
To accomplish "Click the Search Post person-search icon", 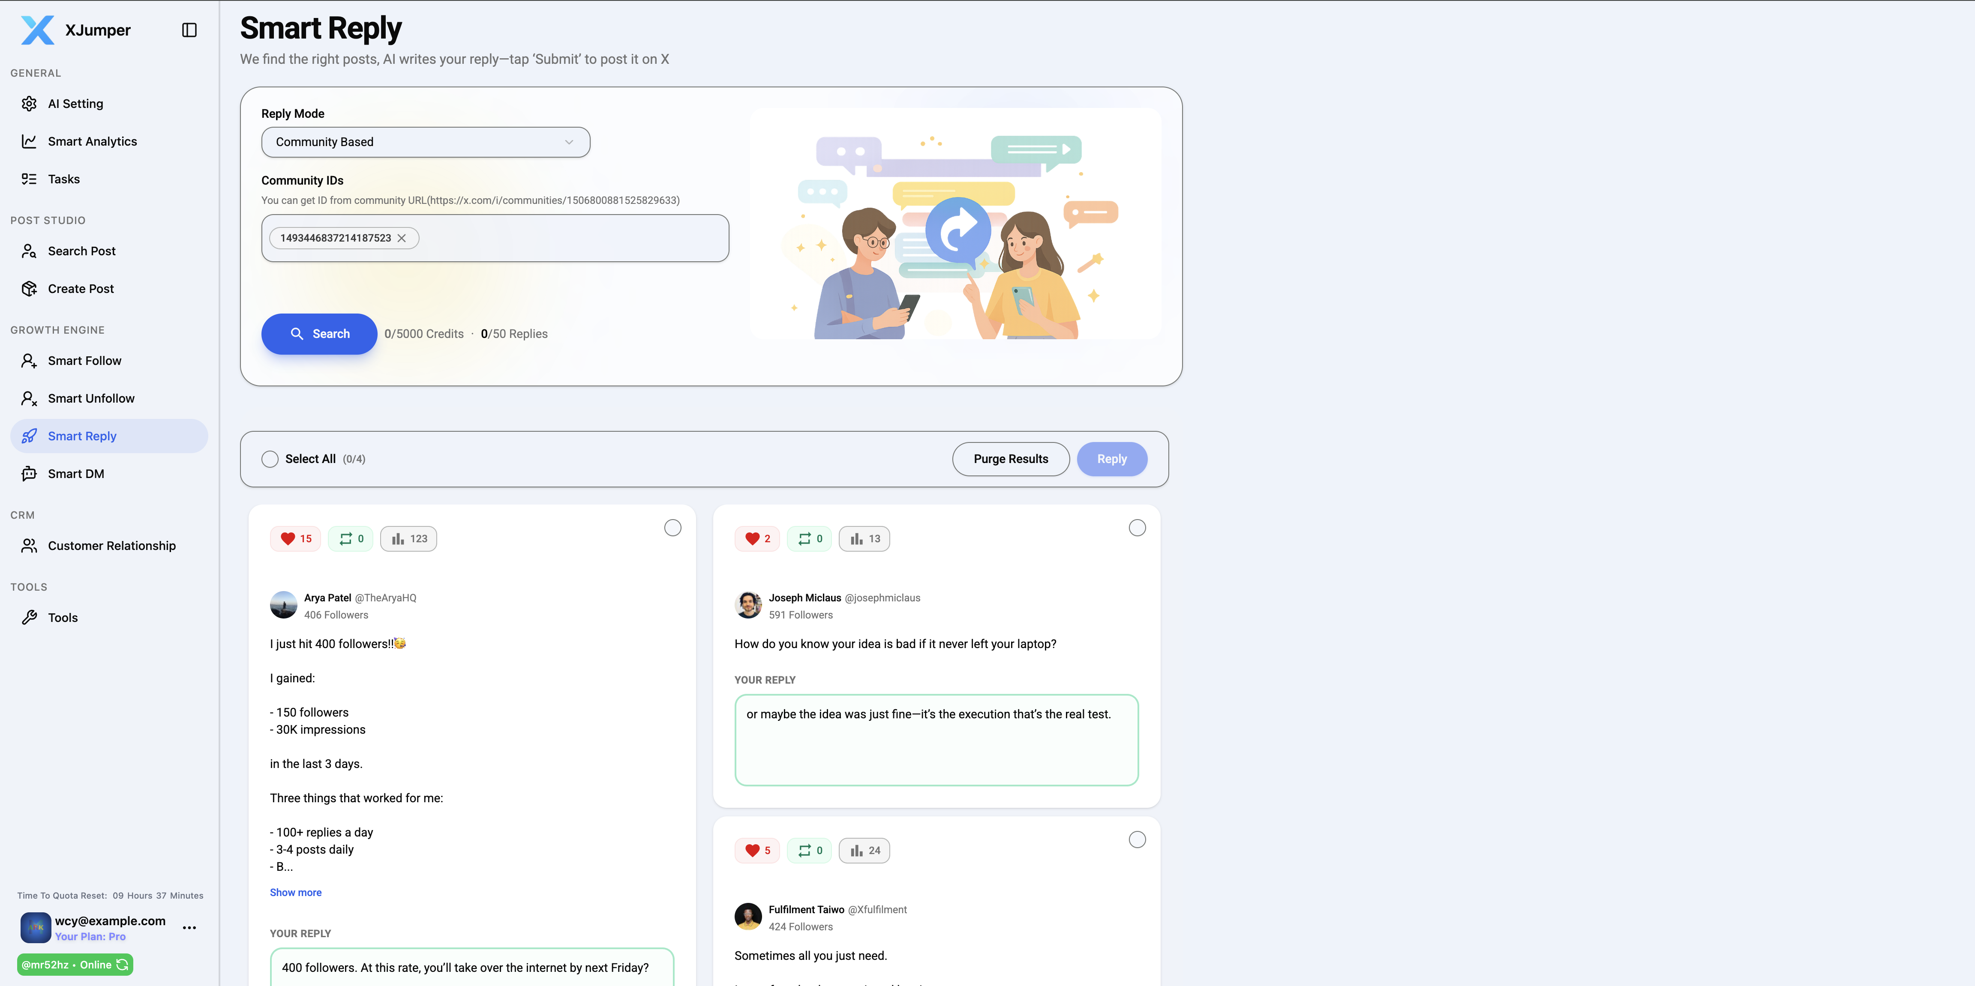I will 29,251.
